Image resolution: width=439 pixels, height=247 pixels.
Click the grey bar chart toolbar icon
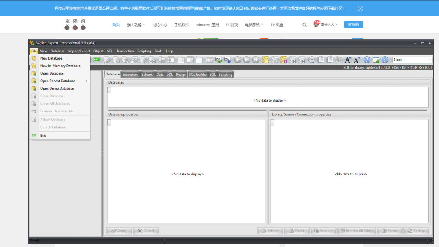pyautogui.click(x=339, y=60)
